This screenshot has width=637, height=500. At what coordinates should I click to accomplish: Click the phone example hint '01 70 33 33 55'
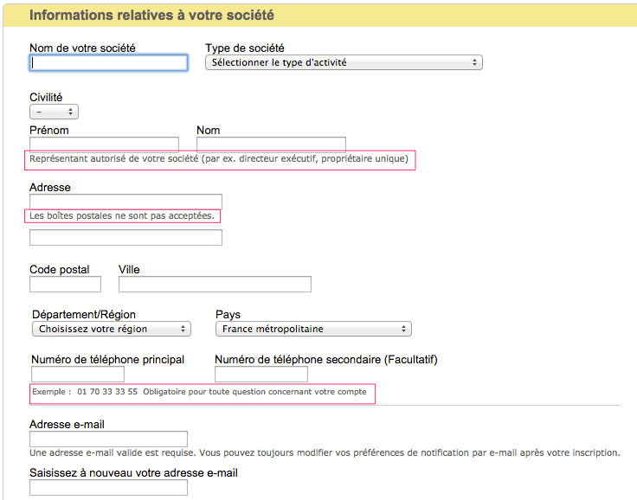pos(107,392)
